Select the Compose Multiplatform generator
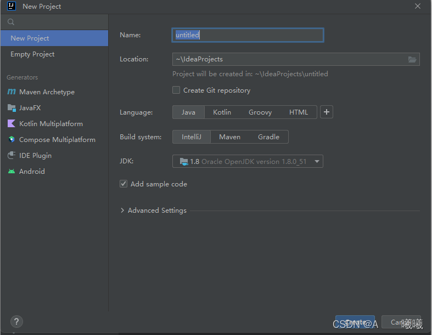 click(x=54, y=140)
